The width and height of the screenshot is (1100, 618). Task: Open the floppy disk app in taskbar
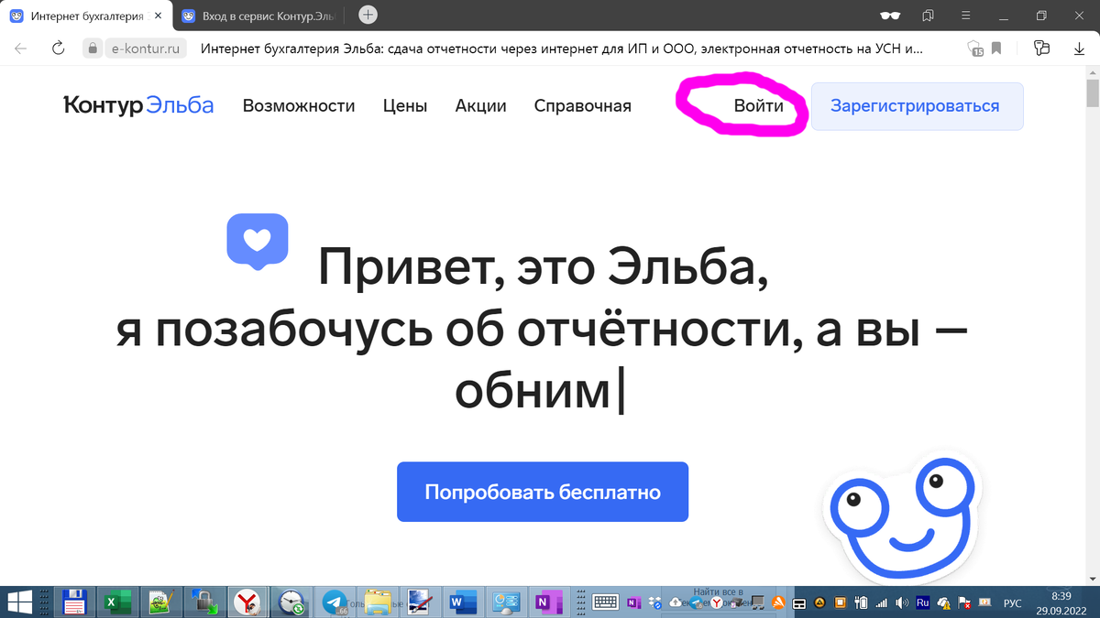74,602
